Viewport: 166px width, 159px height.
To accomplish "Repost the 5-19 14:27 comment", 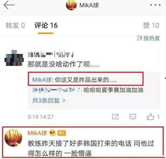I will (115, 117).
